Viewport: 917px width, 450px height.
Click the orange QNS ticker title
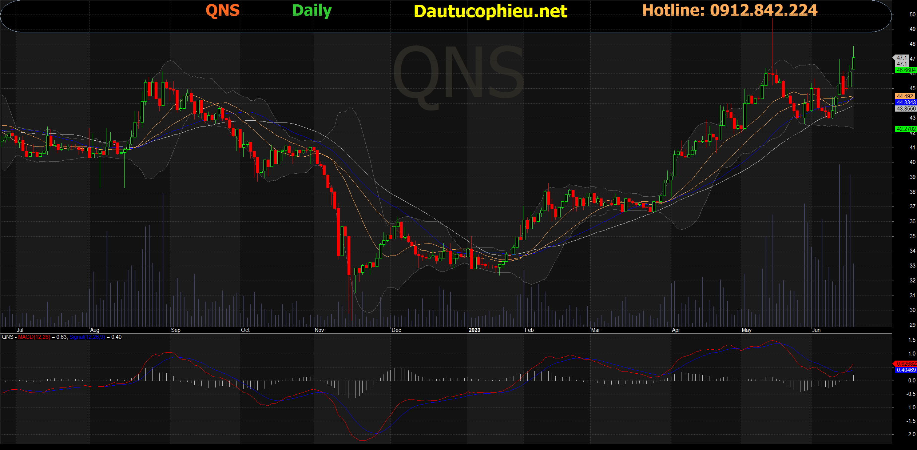[223, 10]
